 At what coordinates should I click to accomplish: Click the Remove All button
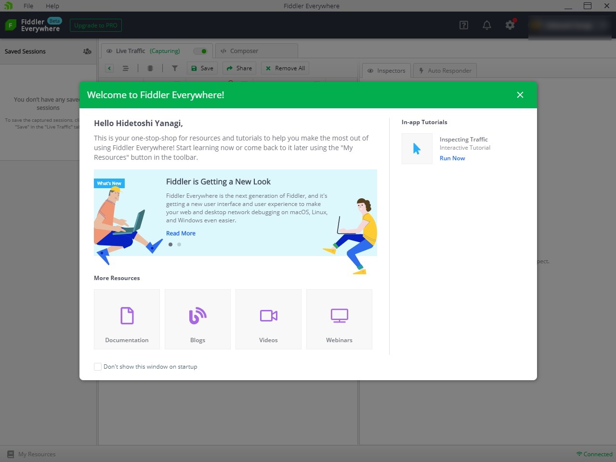tap(285, 68)
